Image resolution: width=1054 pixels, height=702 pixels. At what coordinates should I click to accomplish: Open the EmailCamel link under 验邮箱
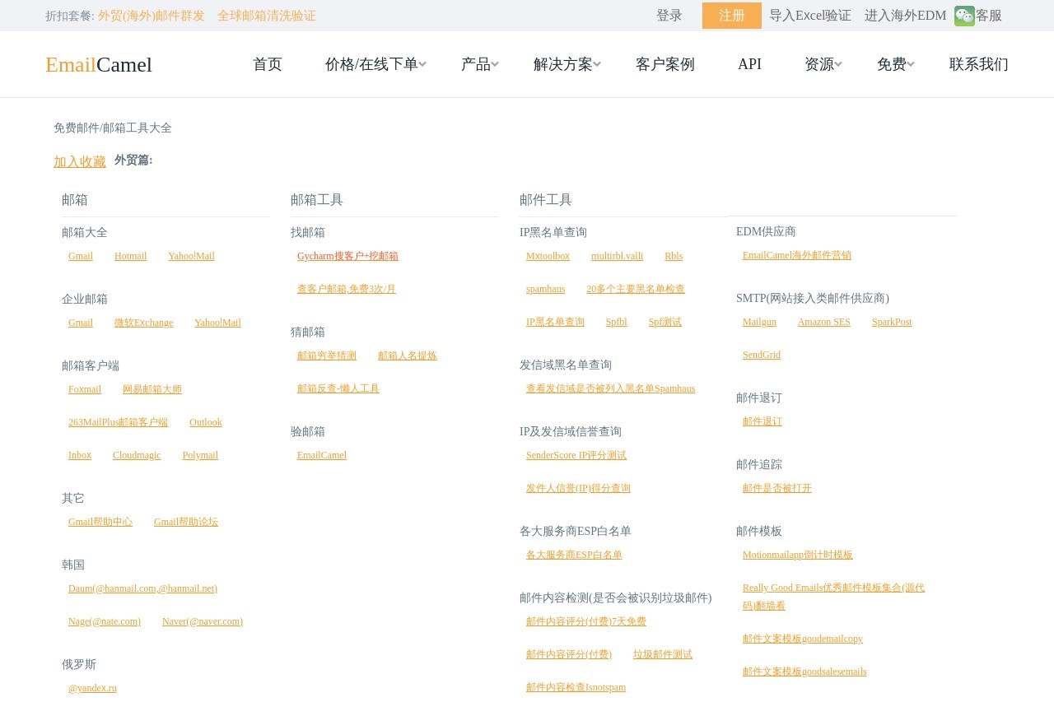(x=322, y=455)
